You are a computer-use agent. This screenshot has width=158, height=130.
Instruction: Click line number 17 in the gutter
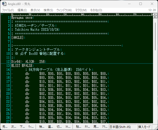[x=8, y=82]
